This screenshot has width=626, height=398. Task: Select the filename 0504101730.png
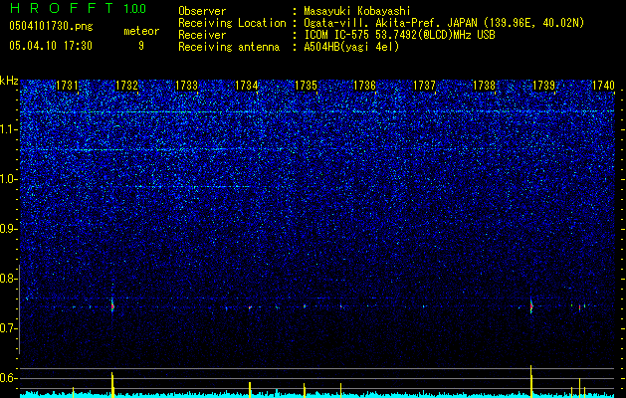[51, 26]
